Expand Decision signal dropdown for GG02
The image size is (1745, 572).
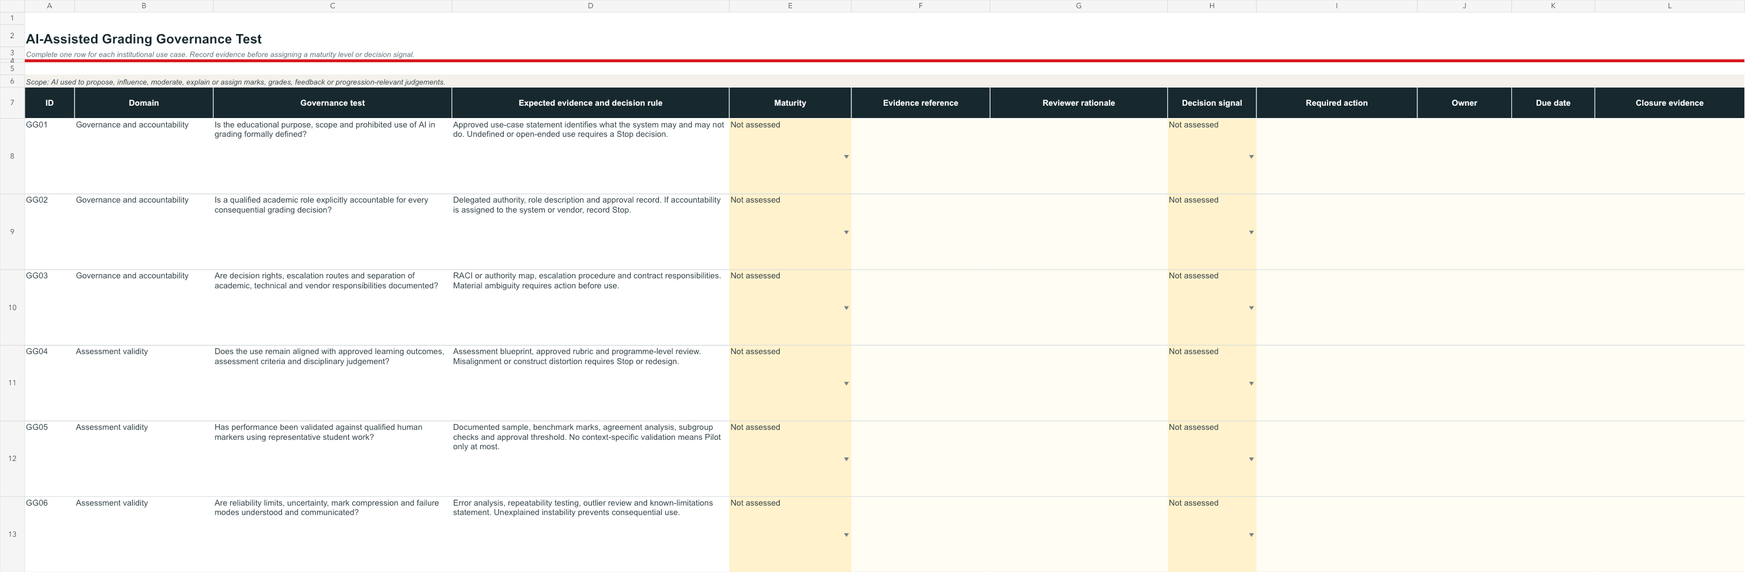point(1251,233)
